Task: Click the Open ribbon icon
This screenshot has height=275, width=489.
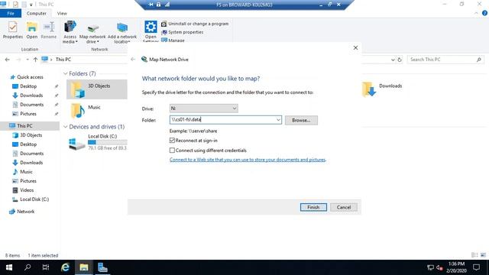Action: pos(31,30)
